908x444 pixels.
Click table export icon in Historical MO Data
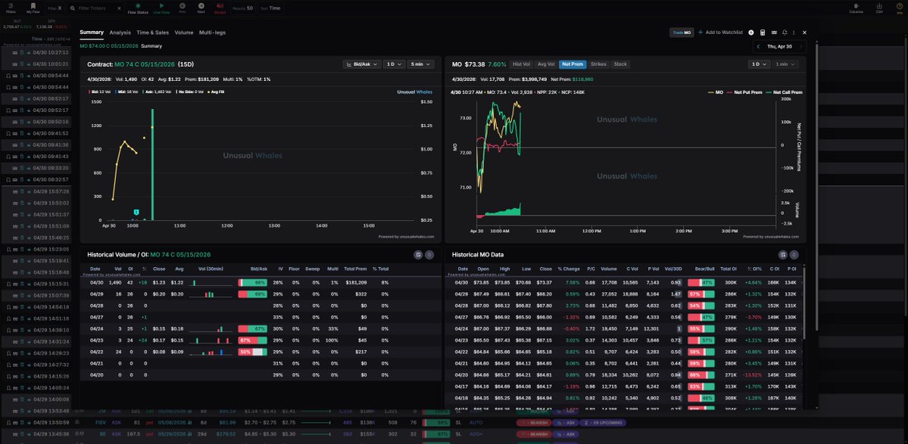pyautogui.click(x=783, y=254)
